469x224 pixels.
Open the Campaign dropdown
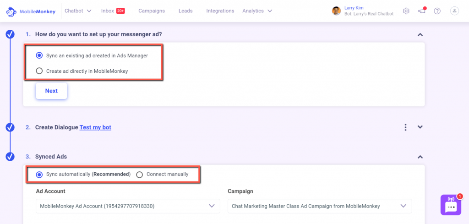click(320, 206)
